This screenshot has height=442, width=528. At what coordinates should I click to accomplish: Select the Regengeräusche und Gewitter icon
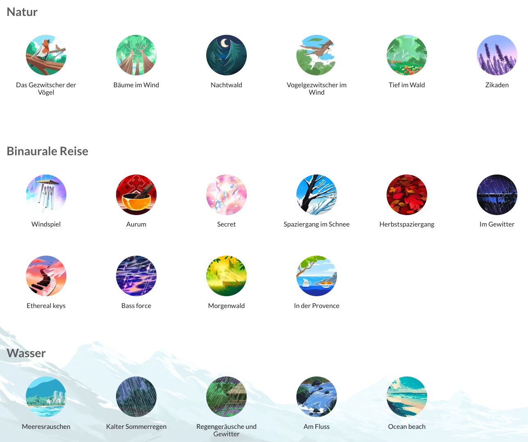tap(226, 397)
